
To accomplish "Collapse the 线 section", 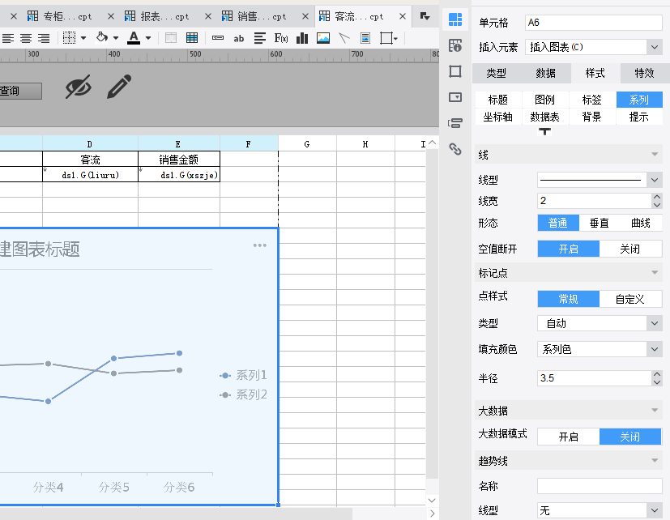I will [x=655, y=154].
